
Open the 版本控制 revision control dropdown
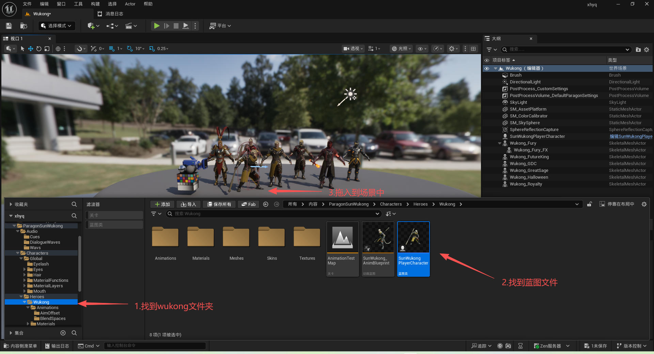(x=632, y=346)
